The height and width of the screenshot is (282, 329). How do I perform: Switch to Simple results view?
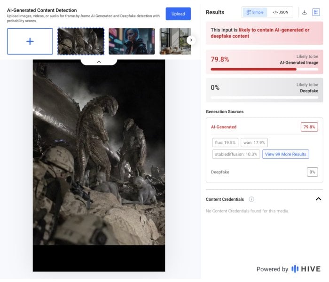[x=255, y=12]
